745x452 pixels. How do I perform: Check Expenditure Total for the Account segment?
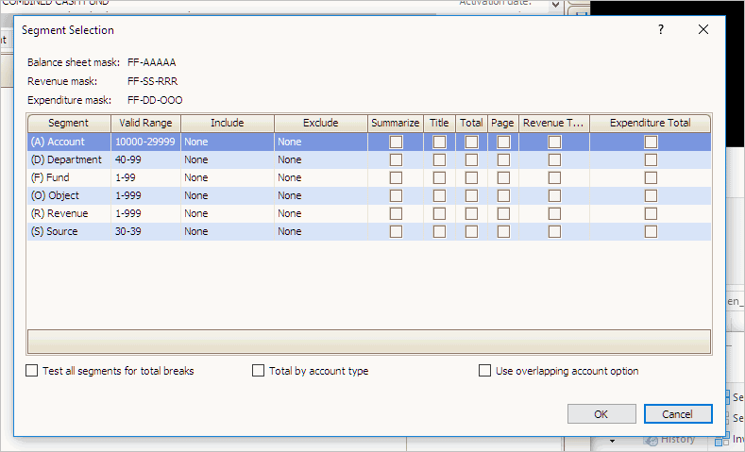[651, 142]
